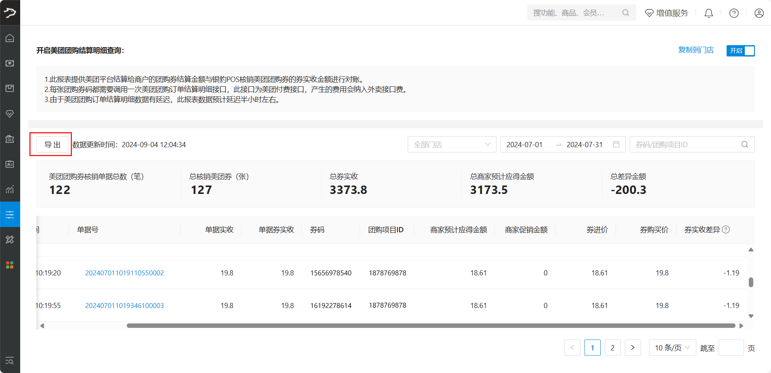The width and height of the screenshot is (771, 373).
Task: Click the 导出 export button
Action: (x=52, y=144)
